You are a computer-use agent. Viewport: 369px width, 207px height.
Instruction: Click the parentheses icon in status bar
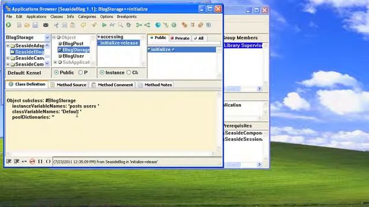[48, 162]
